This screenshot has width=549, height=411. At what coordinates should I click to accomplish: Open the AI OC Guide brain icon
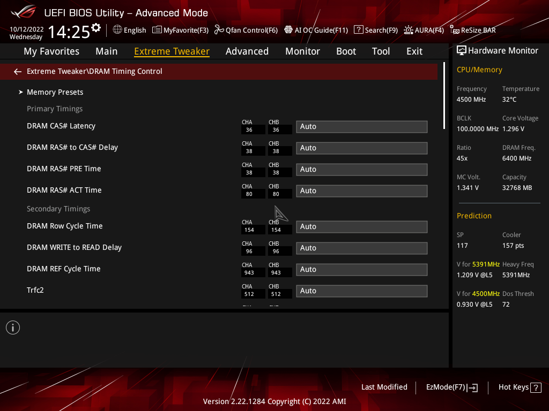(x=288, y=30)
